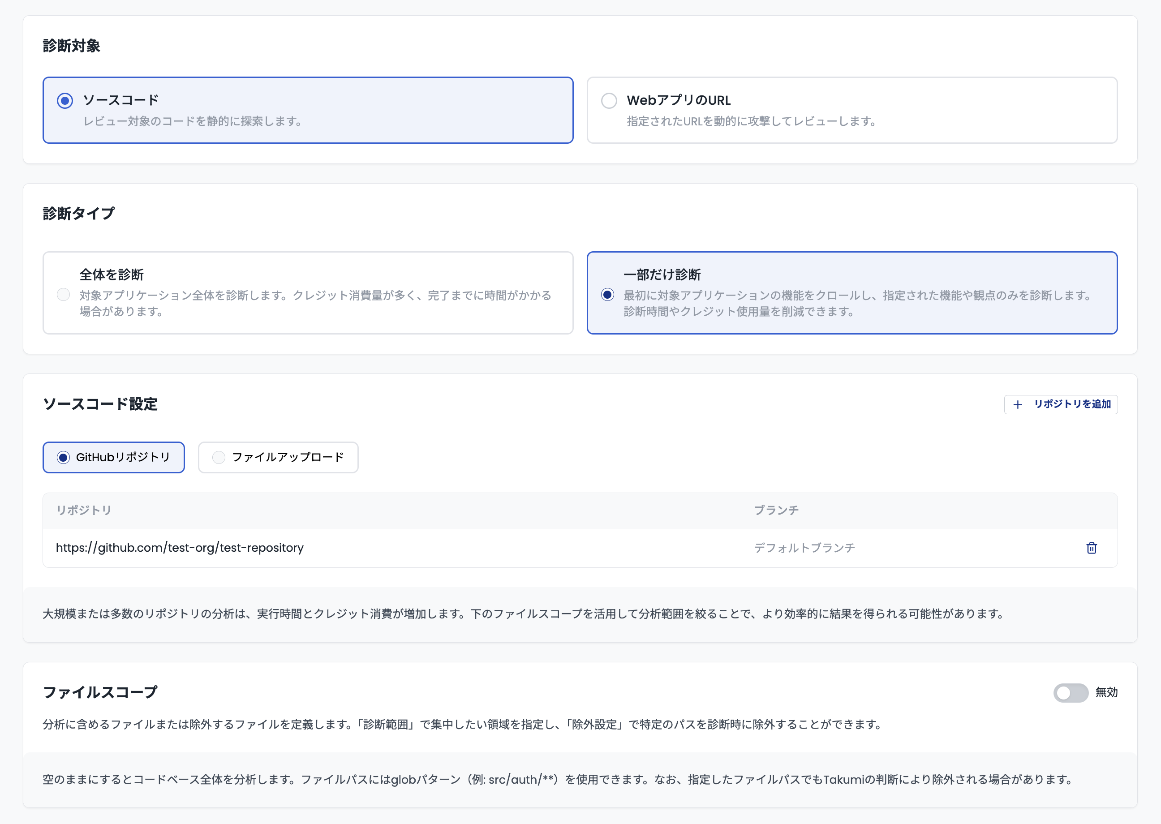Click the リポジトリ column header
This screenshot has width=1161, height=824.
click(x=84, y=511)
